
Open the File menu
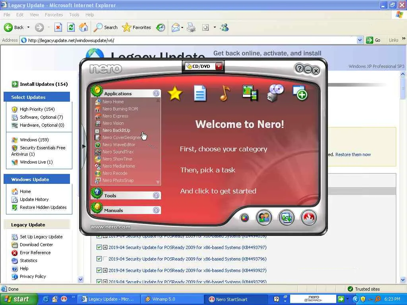(x=7, y=15)
